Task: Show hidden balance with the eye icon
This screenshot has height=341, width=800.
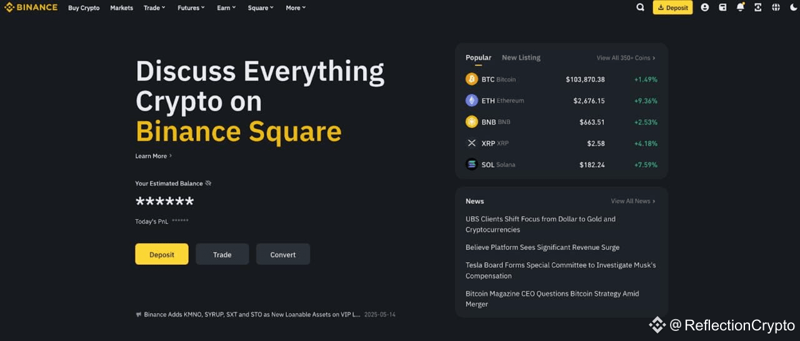Action: tap(208, 183)
